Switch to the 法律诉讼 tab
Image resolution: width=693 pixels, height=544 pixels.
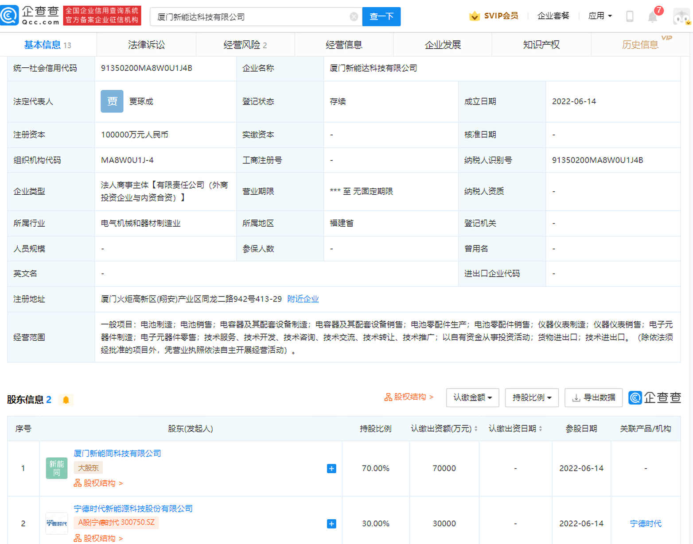146,45
